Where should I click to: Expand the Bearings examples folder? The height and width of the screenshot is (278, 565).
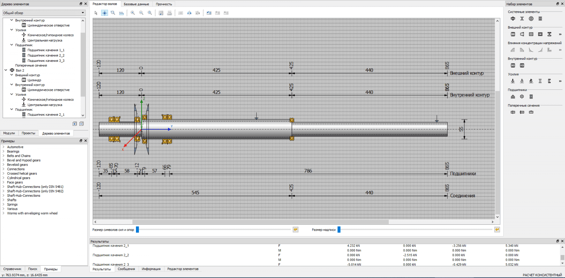click(x=4, y=151)
